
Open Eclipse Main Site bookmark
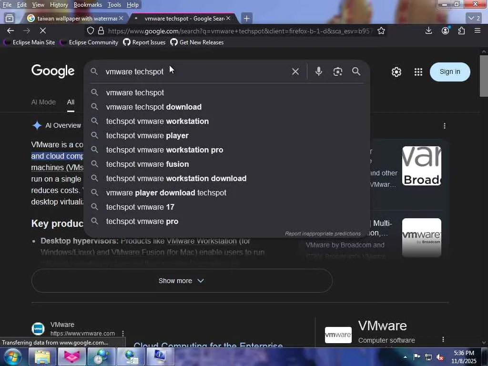(29, 42)
